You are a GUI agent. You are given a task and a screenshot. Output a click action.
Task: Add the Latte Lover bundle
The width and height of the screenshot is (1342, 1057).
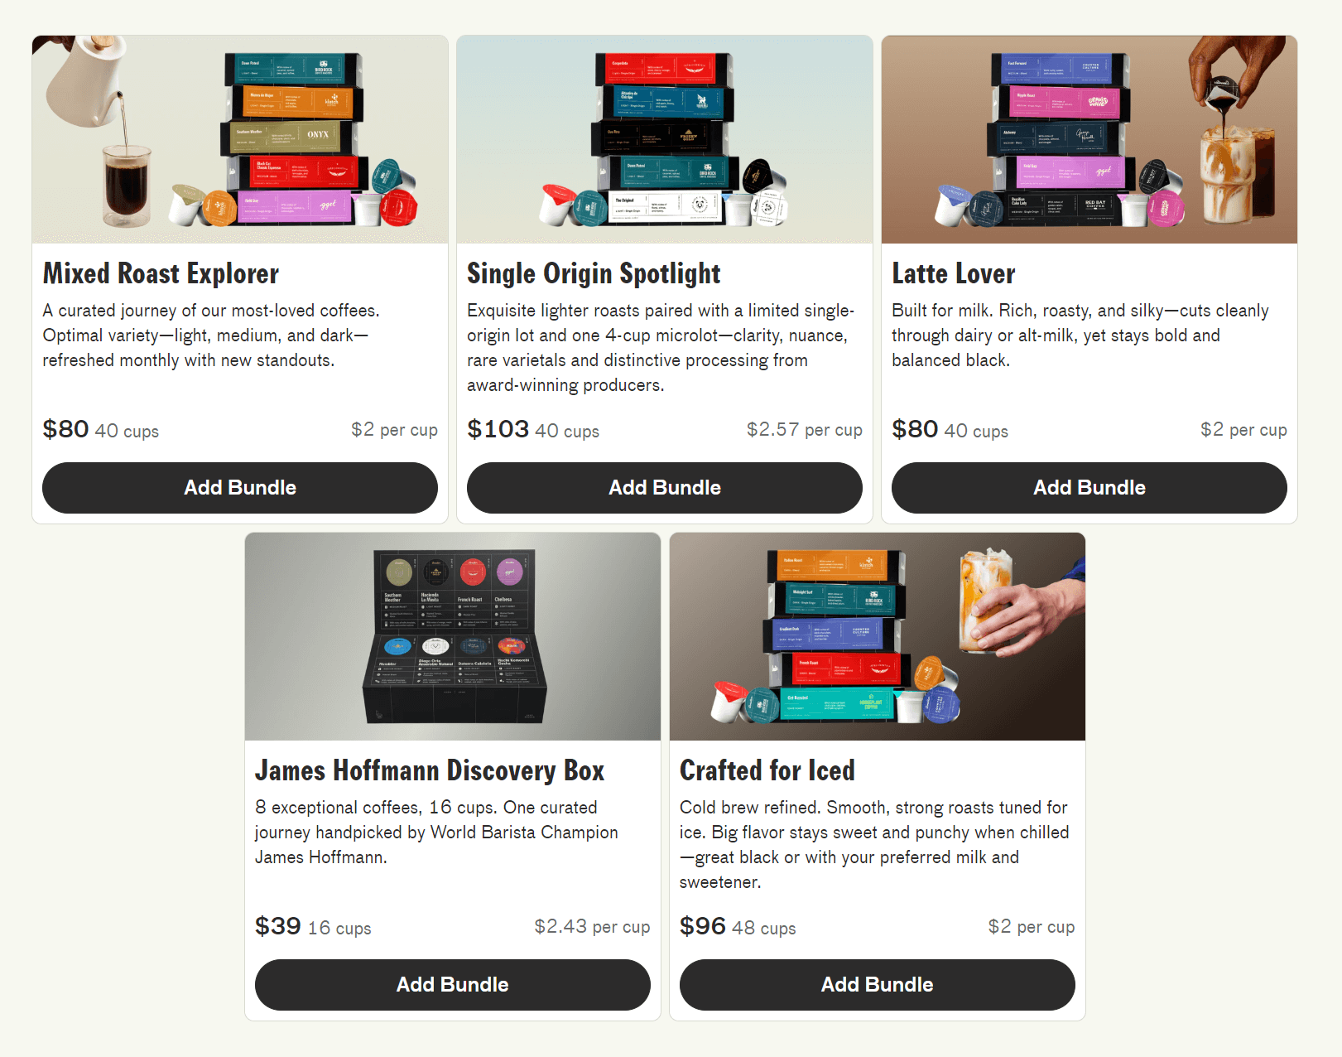[1089, 488]
